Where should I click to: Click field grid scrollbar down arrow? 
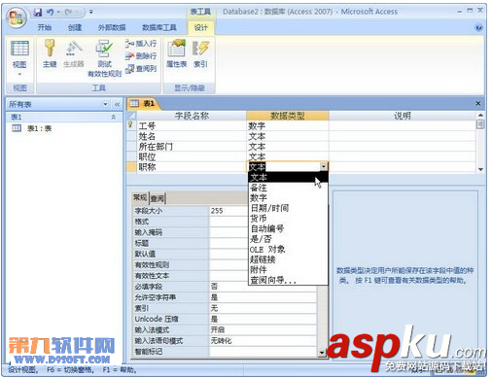coord(480,169)
